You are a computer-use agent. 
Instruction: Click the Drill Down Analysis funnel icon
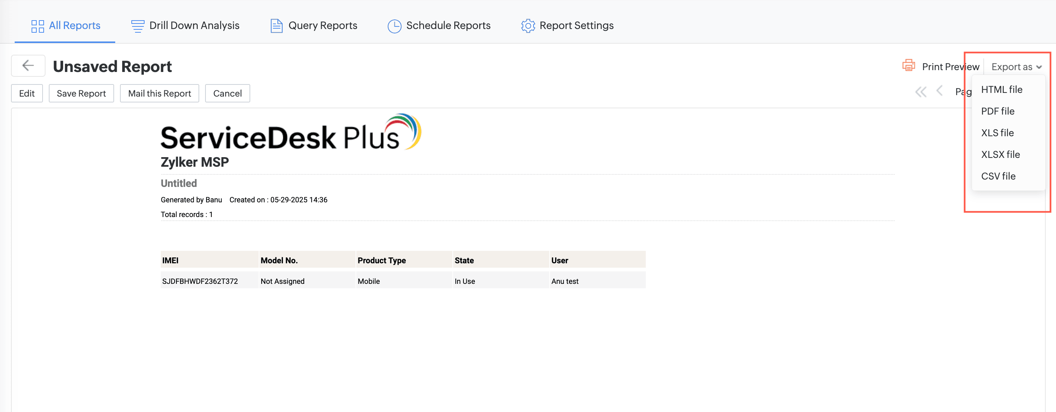coord(137,26)
